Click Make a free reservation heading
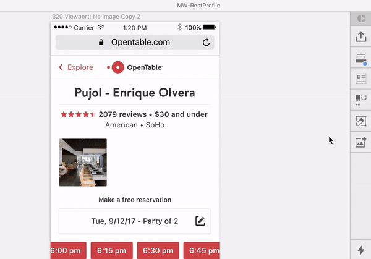This screenshot has width=371, height=259. (135, 200)
